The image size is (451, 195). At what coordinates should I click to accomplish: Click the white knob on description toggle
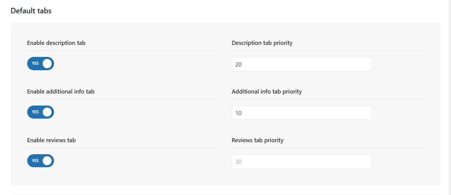pos(47,64)
